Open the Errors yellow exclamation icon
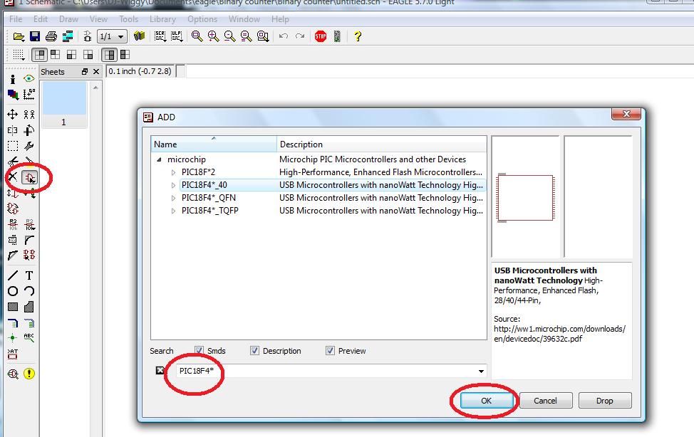 click(29, 374)
